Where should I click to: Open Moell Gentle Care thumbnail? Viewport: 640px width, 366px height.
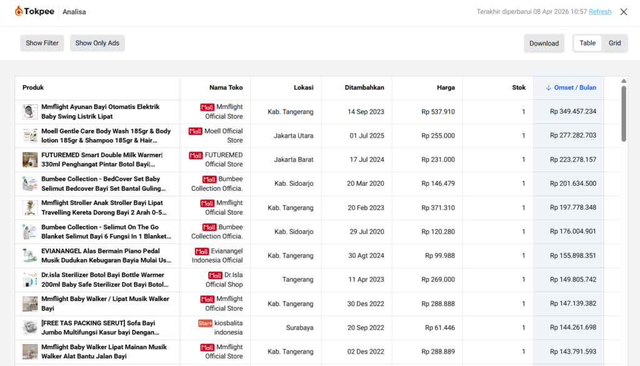click(x=30, y=136)
